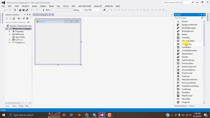Select the Pointer tool in Toolbox
Image resolution: width=210 pixels, height=118 pixels.
point(185,22)
